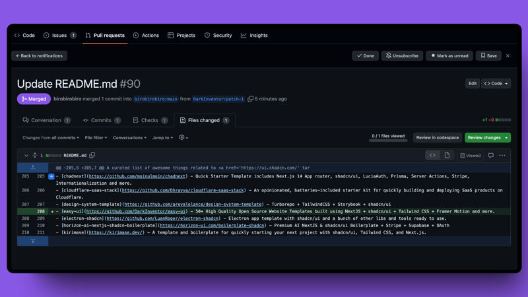Click the Review changes button
The width and height of the screenshot is (528, 297).
[484, 137]
